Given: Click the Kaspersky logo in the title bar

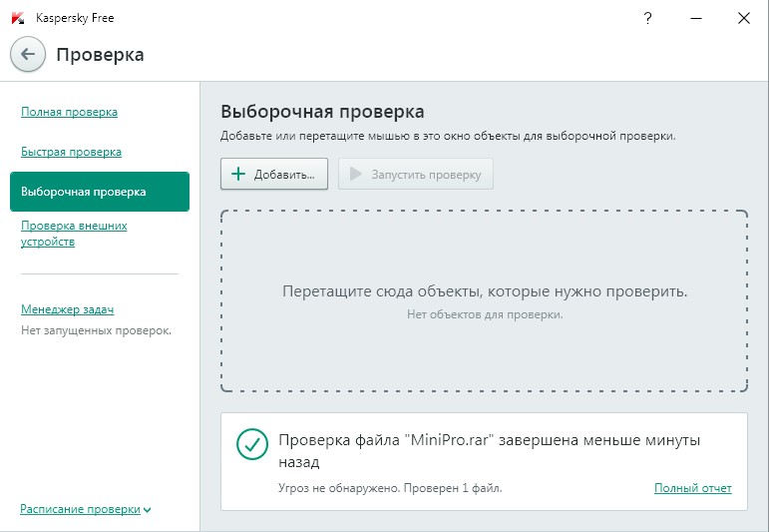Looking at the screenshot, I should click(x=17, y=18).
